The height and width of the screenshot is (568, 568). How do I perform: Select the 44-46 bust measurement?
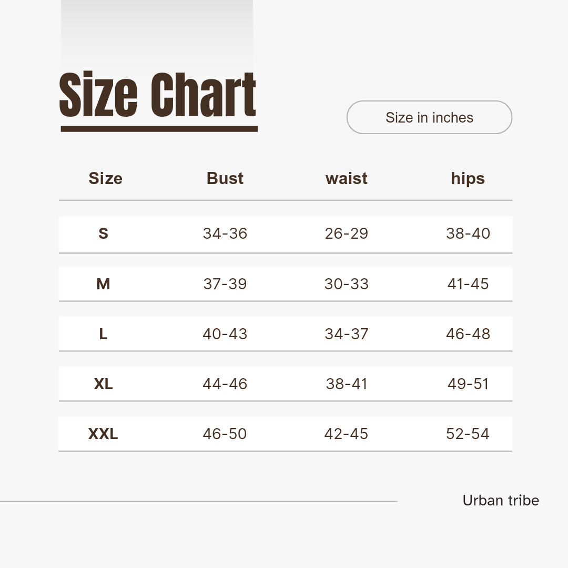(225, 384)
